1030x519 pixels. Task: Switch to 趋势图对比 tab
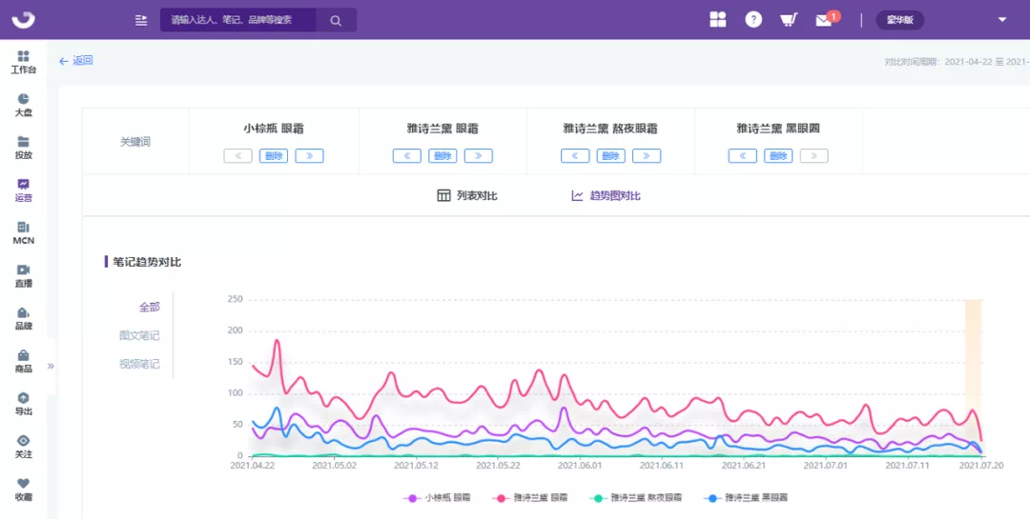[606, 195]
